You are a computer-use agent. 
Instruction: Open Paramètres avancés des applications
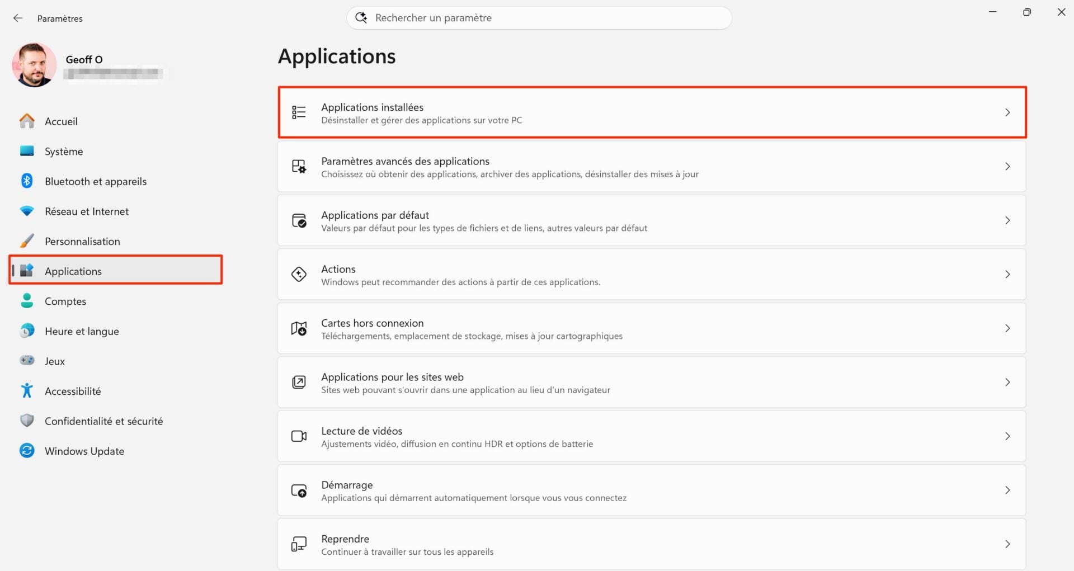click(652, 166)
